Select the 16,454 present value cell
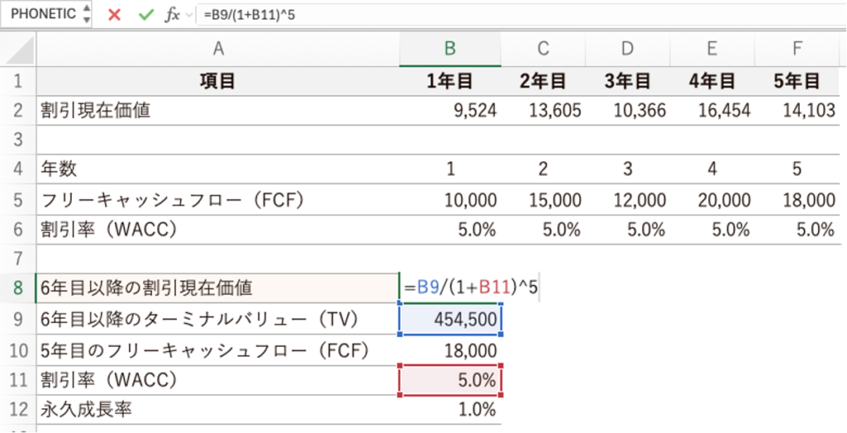 point(711,111)
